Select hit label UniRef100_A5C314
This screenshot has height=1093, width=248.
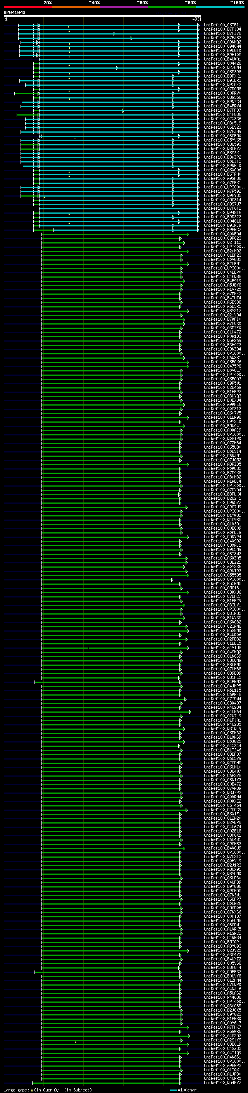point(222,200)
